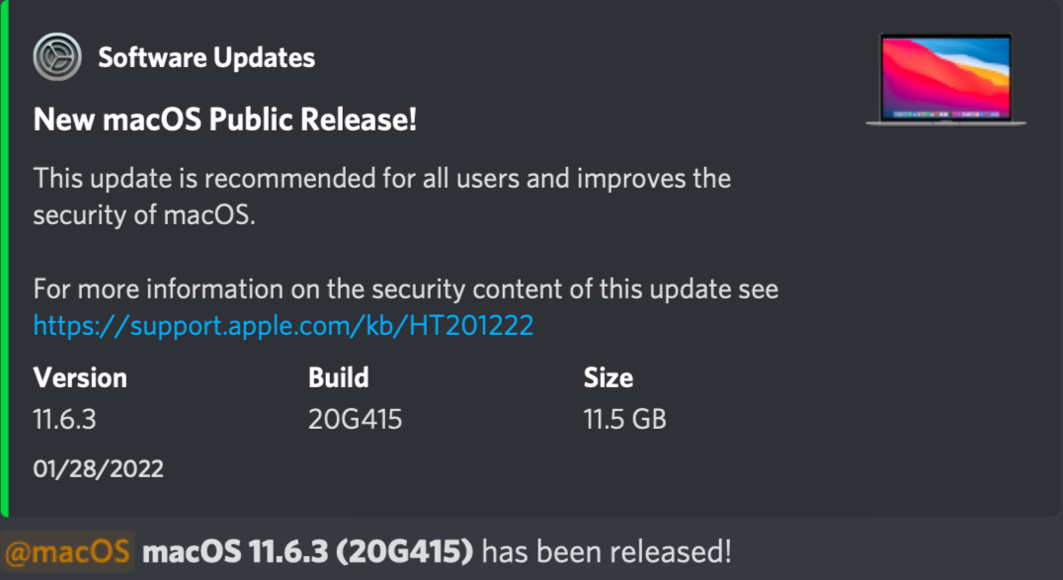Image resolution: width=1063 pixels, height=580 pixels.
Task: Select the 11.6.3 version value in the embed
Action: point(64,419)
